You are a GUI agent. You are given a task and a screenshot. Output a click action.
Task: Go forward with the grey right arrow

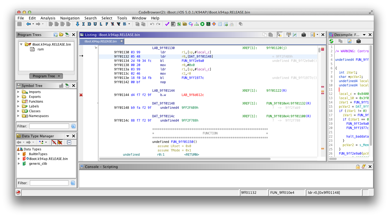(38, 24)
